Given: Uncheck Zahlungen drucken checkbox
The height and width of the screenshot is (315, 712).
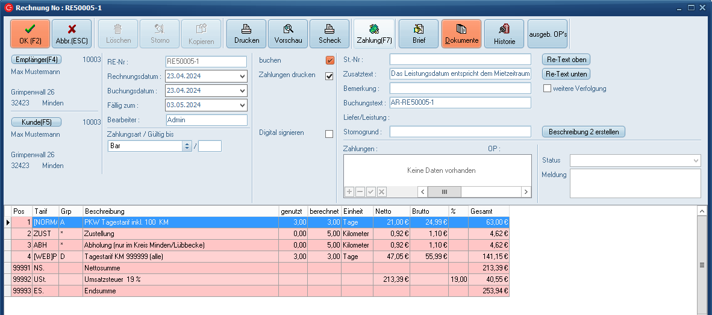Looking at the screenshot, I should click(329, 76).
